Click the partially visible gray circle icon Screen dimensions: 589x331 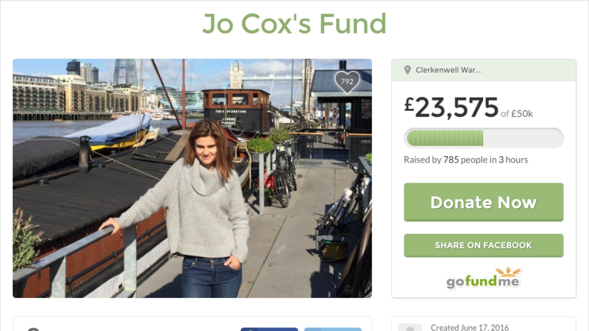(x=33, y=329)
